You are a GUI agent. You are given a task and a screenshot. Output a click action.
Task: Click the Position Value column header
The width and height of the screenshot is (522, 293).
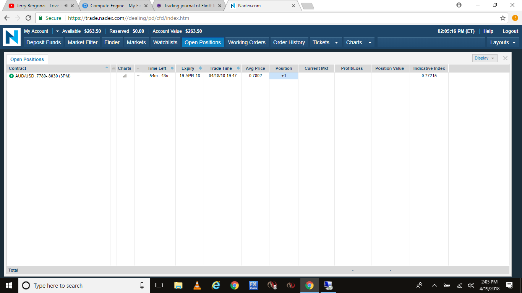click(x=389, y=68)
